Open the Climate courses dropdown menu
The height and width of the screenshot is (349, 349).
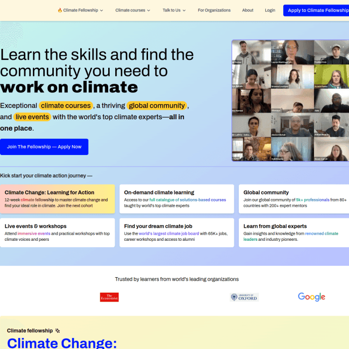(133, 10)
